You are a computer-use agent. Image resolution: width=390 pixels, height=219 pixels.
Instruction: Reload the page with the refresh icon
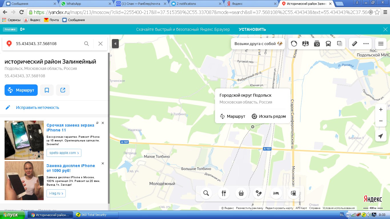point(21,12)
